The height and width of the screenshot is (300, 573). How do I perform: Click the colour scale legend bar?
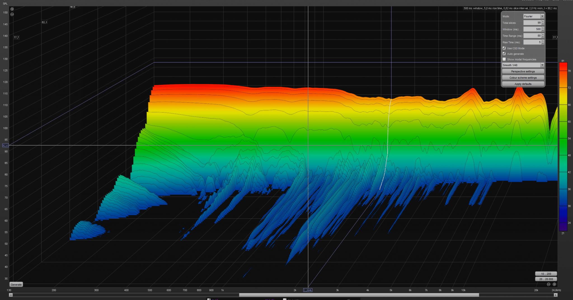pyautogui.click(x=563, y=147)
